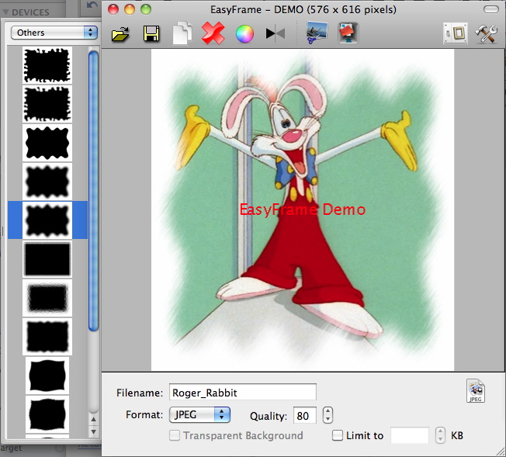Select the third wavy-edge frame thumbnail
The height and width of the screenshot is (457, 506).
[47, 143]
